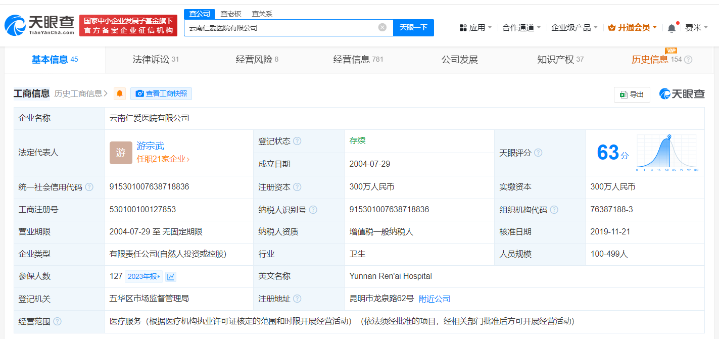Switch to the 经营风险 tab
Screen dimensions: 719x339
[257, 60]
